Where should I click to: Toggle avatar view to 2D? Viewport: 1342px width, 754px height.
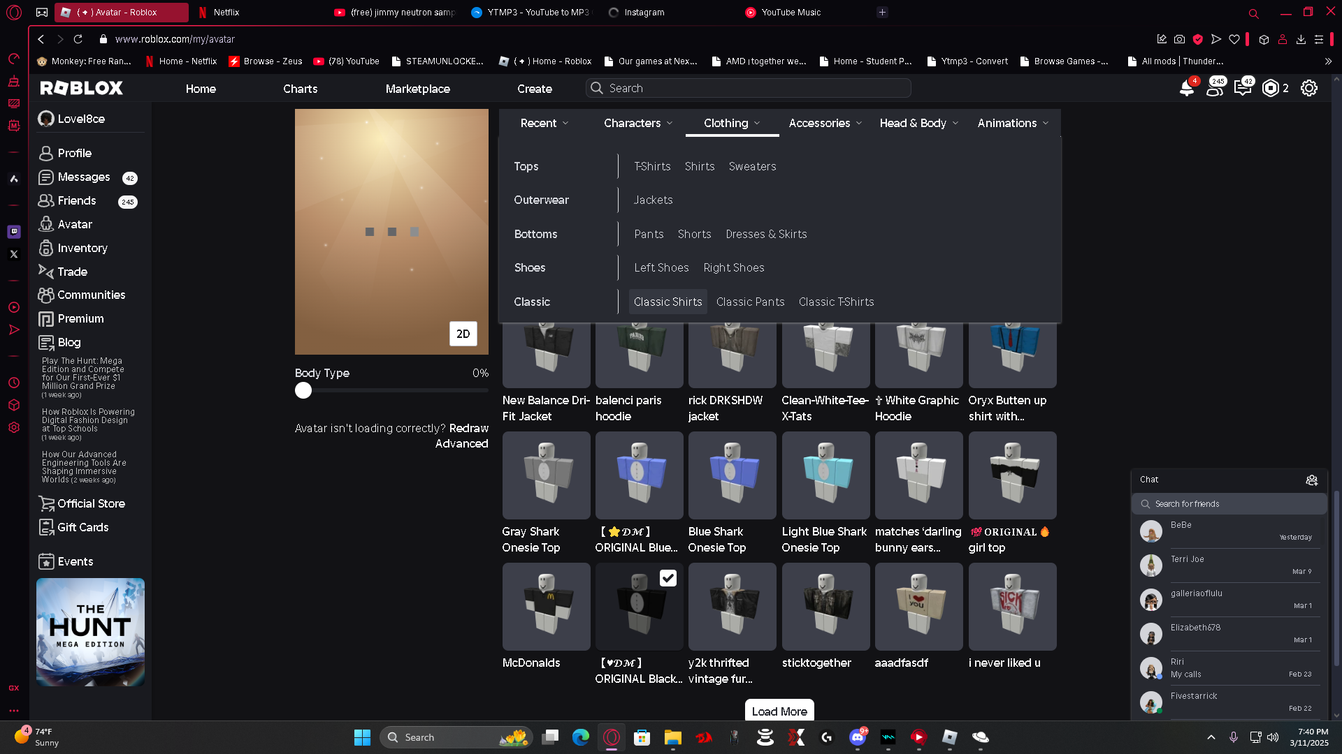(463, 334)
